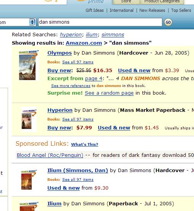Select the International navigation item
Viewport: 194px width, 211px height.
[121, 10]
